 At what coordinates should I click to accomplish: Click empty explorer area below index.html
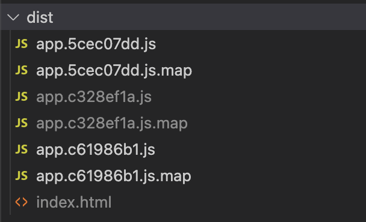point(183,218)
